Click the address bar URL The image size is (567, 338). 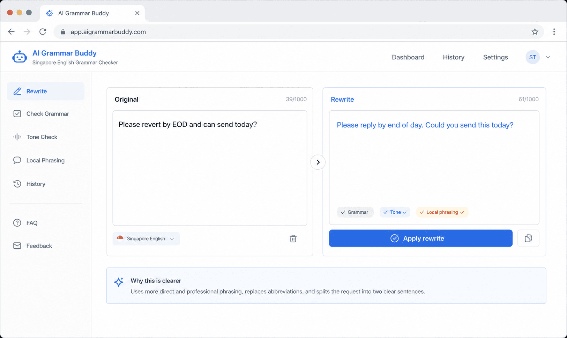[x=108, y=32]
